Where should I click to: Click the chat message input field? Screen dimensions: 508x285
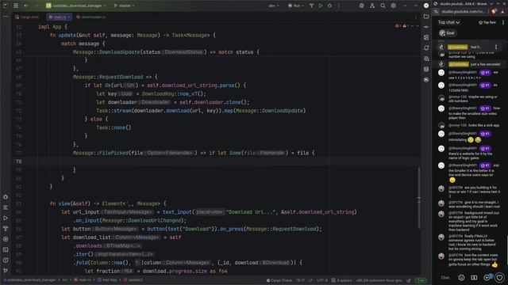coord(446,277)
